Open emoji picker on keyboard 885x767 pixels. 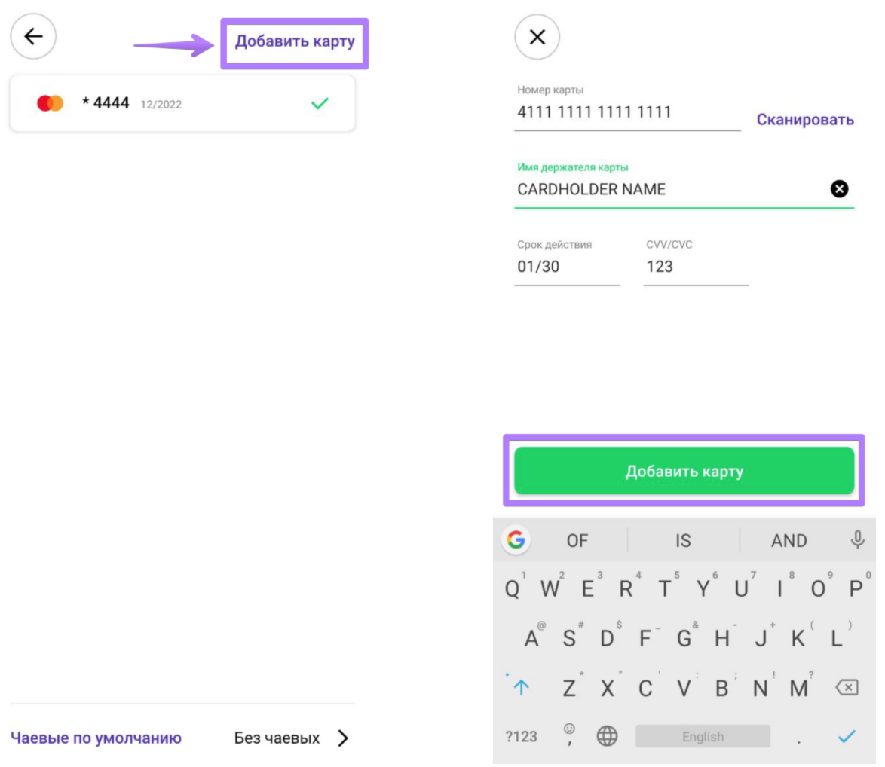569,732
